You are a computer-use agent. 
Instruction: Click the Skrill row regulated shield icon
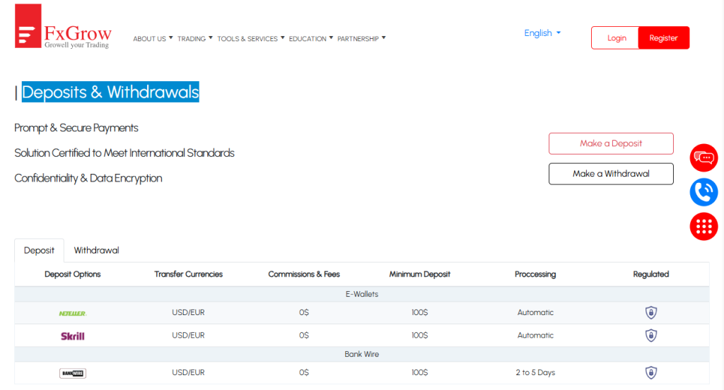click(650, 336)
